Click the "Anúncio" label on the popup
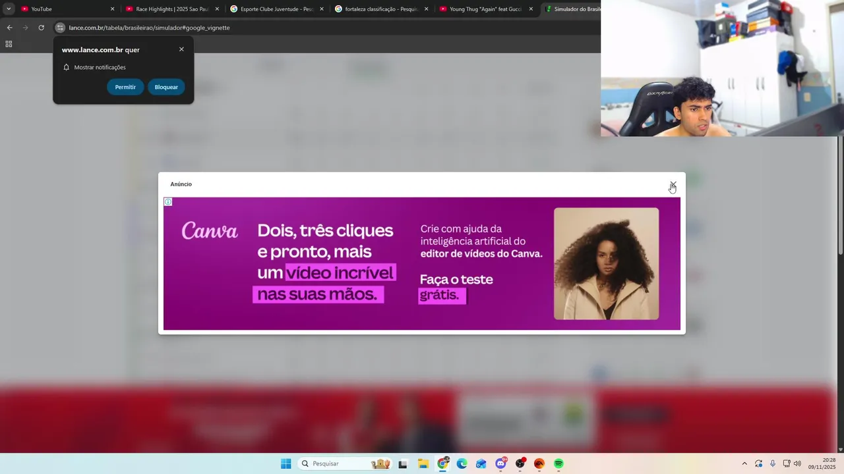 [181, 184]
